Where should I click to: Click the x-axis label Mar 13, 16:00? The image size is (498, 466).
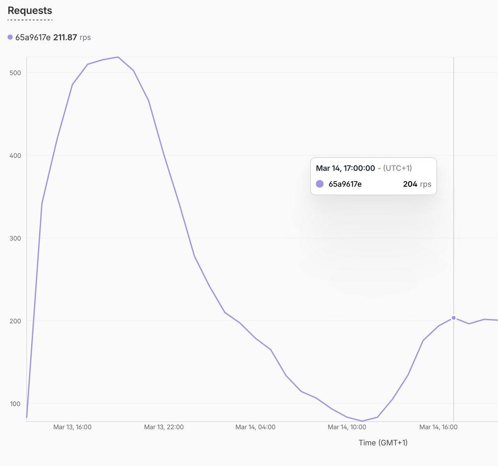coord(72,427)
